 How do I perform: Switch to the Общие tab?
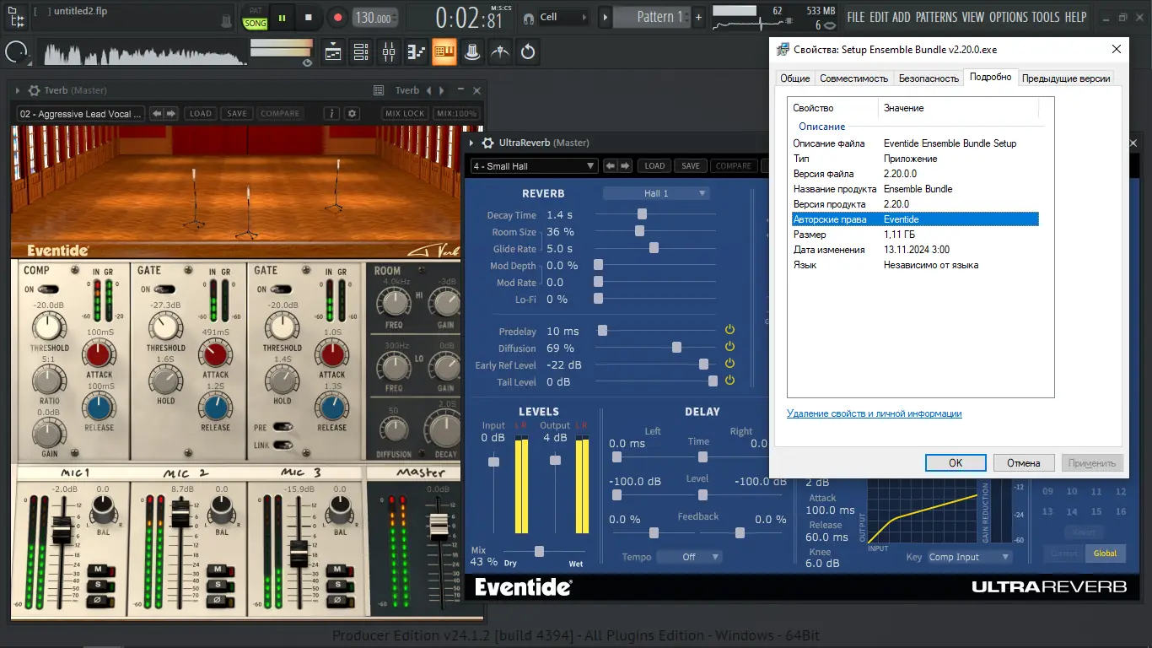794,78
